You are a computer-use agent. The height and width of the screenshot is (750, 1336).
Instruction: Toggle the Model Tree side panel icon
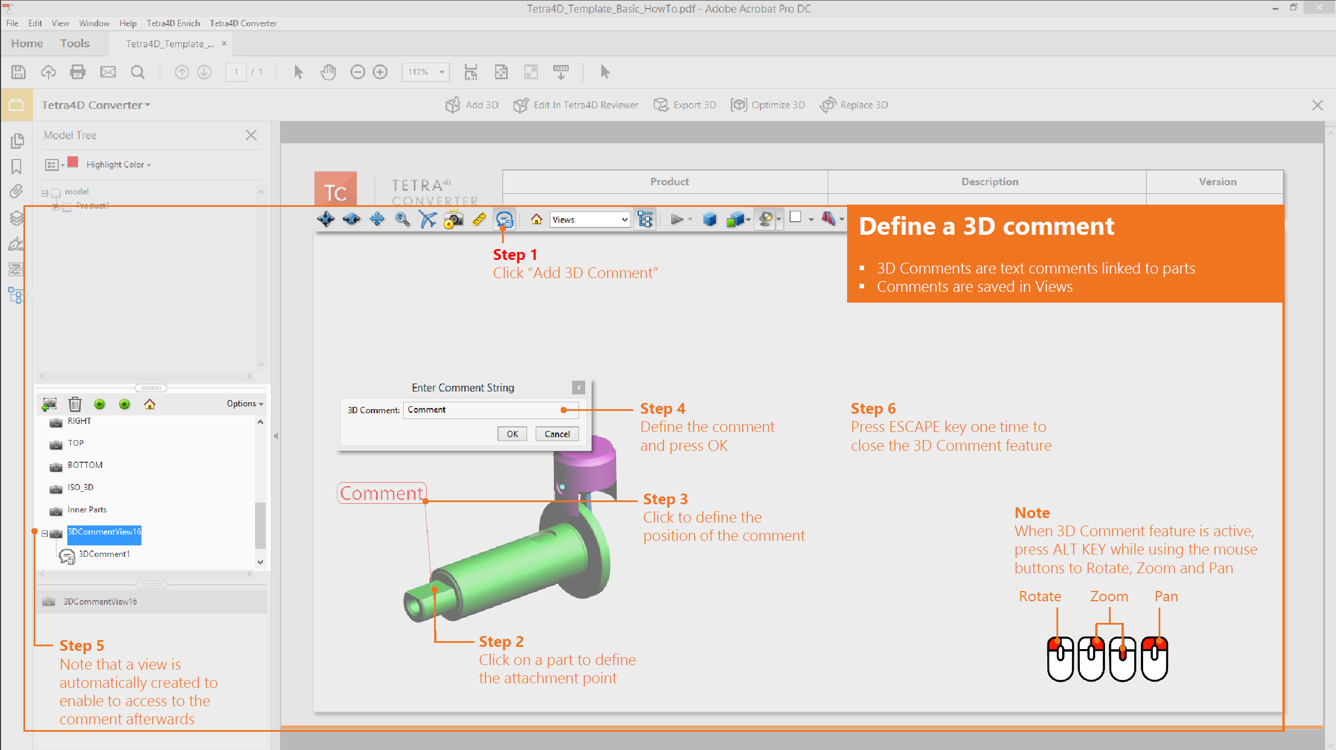pyautogui.click(x=15, y=295)
